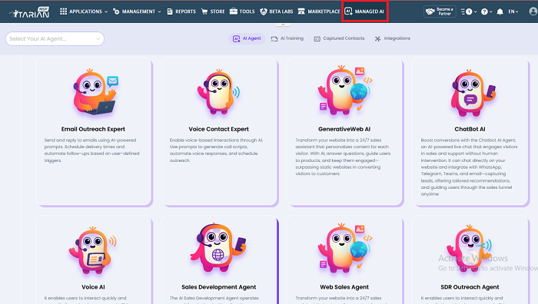
Task: Click the Sales Development Agent title
Action: (x=218, y=287)
